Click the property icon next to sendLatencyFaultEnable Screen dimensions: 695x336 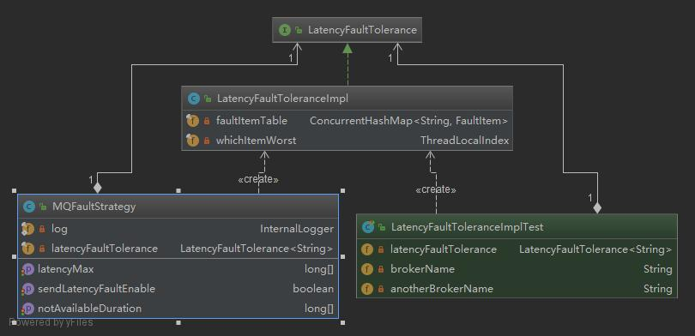(x=28, y=289)
